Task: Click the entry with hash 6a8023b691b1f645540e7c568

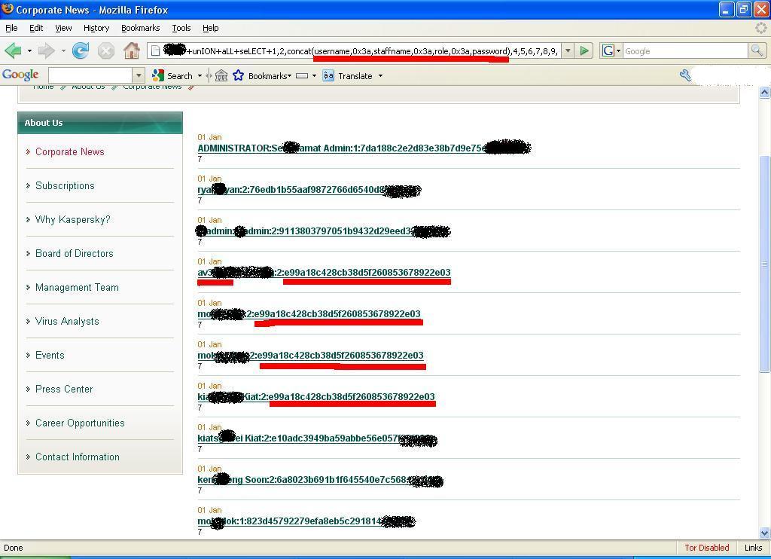Action: click(x=320, y=480)
